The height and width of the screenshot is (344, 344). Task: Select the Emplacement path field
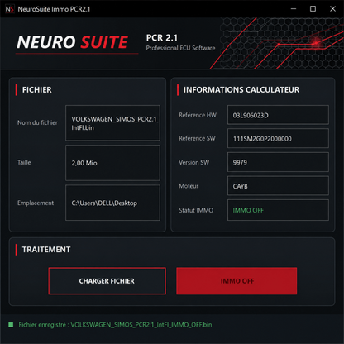(112, 203)
